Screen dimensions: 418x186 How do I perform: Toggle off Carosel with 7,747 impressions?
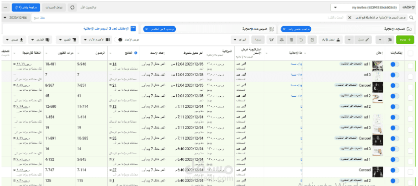point(394,170)
